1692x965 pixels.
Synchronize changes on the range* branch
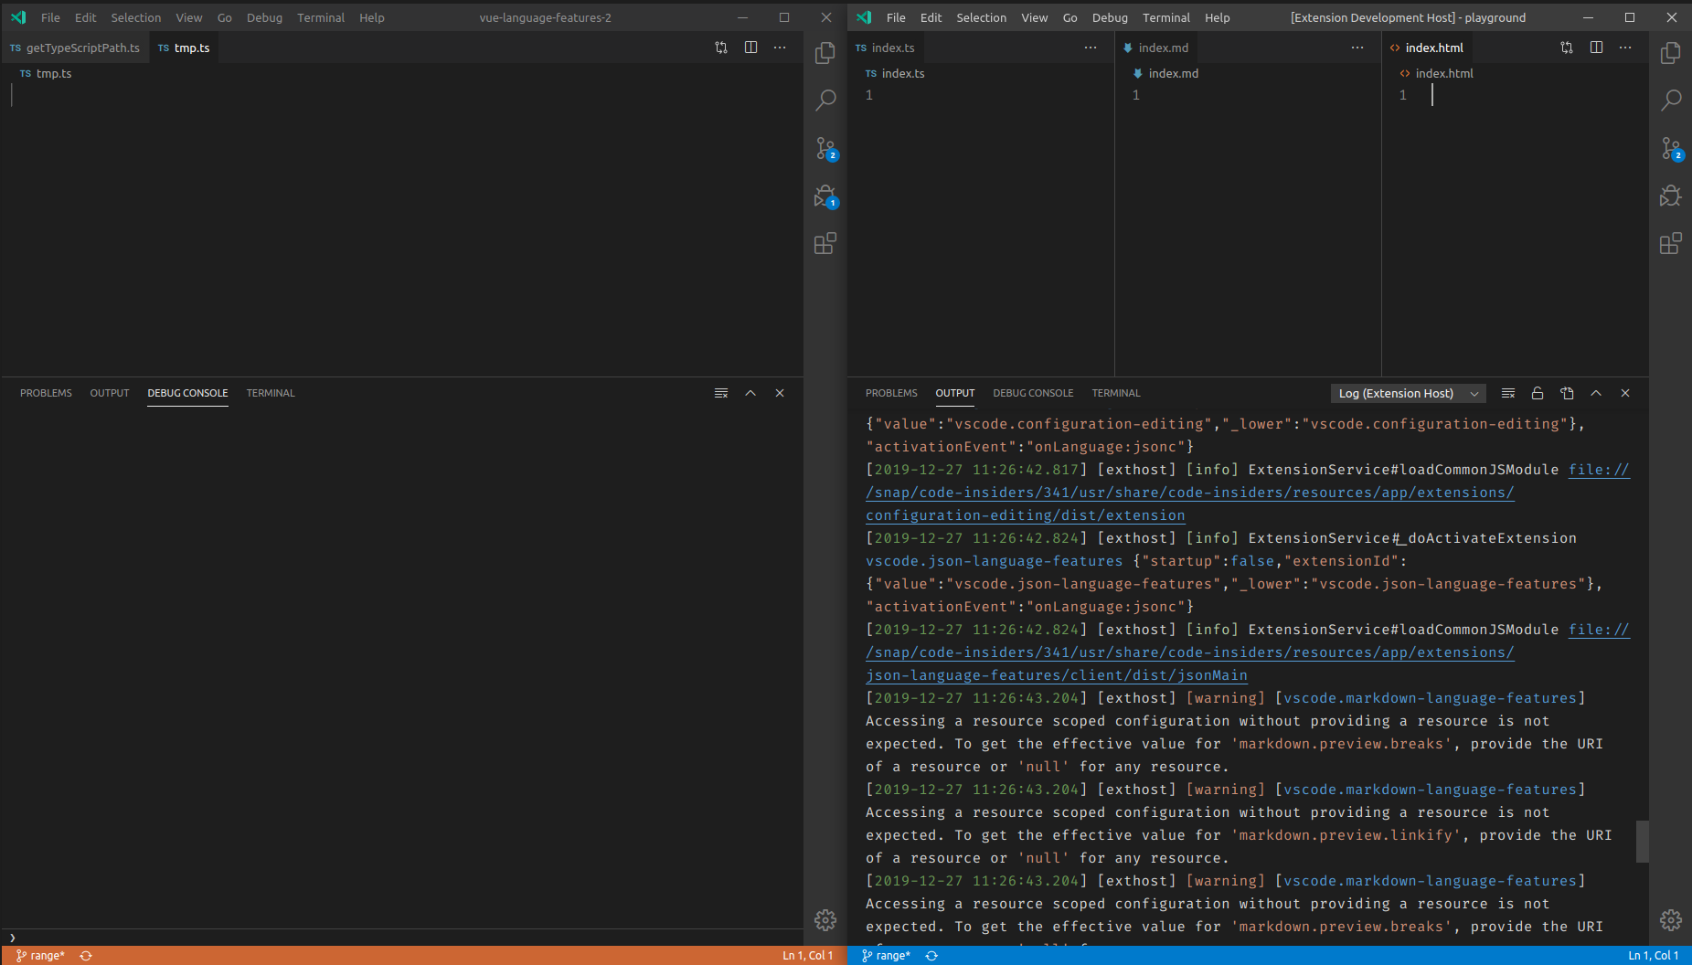[86, 955]
